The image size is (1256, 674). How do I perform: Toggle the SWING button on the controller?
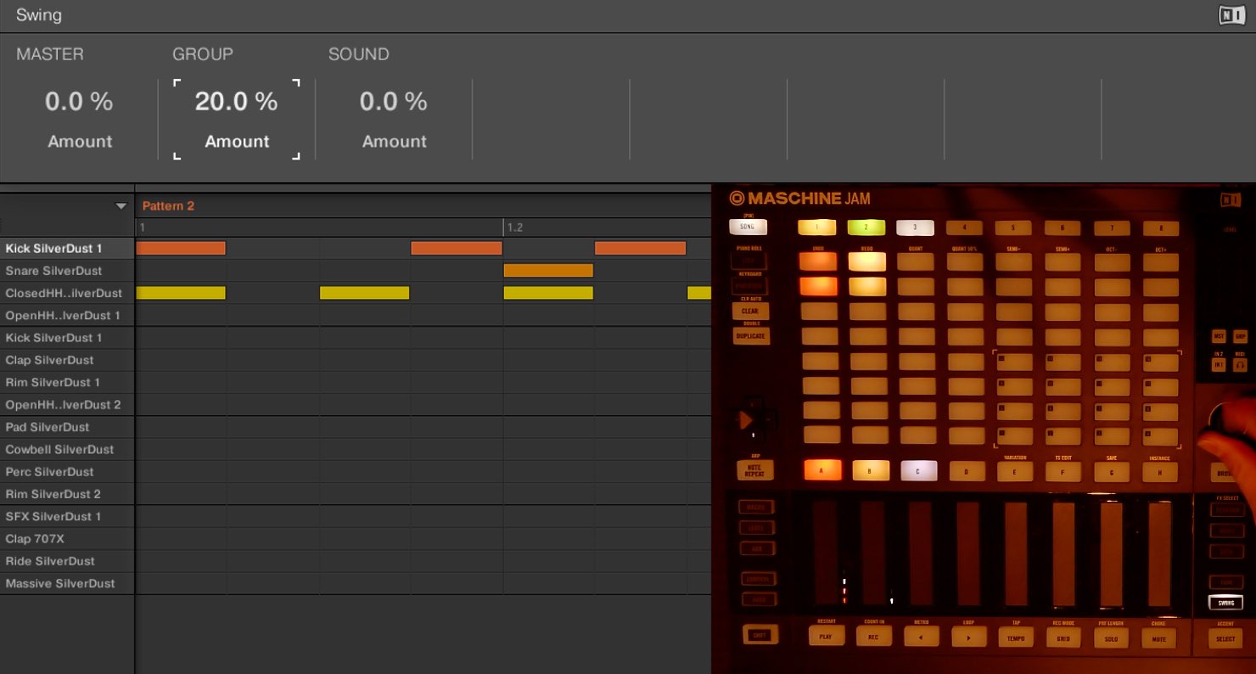point(1225,604)
